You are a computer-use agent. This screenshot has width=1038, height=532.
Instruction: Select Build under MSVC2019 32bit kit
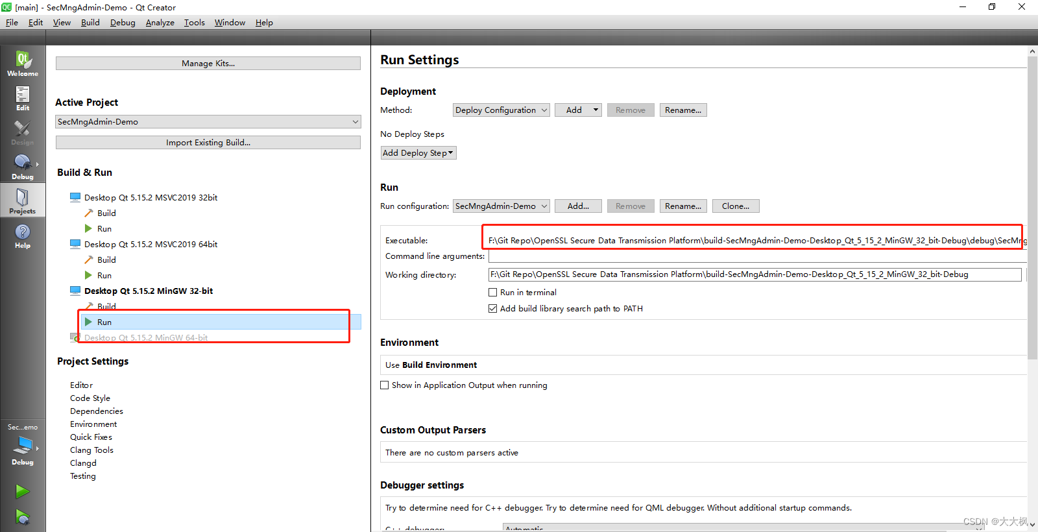[x=106, y=213]
